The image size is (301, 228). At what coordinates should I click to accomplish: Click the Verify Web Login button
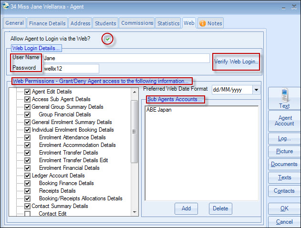tap(236, 62)
